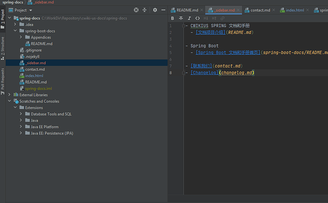Toggle strikethrough formatting in markdown toolbar
This screenshot has height=203, width=328.
coord(181,19)
